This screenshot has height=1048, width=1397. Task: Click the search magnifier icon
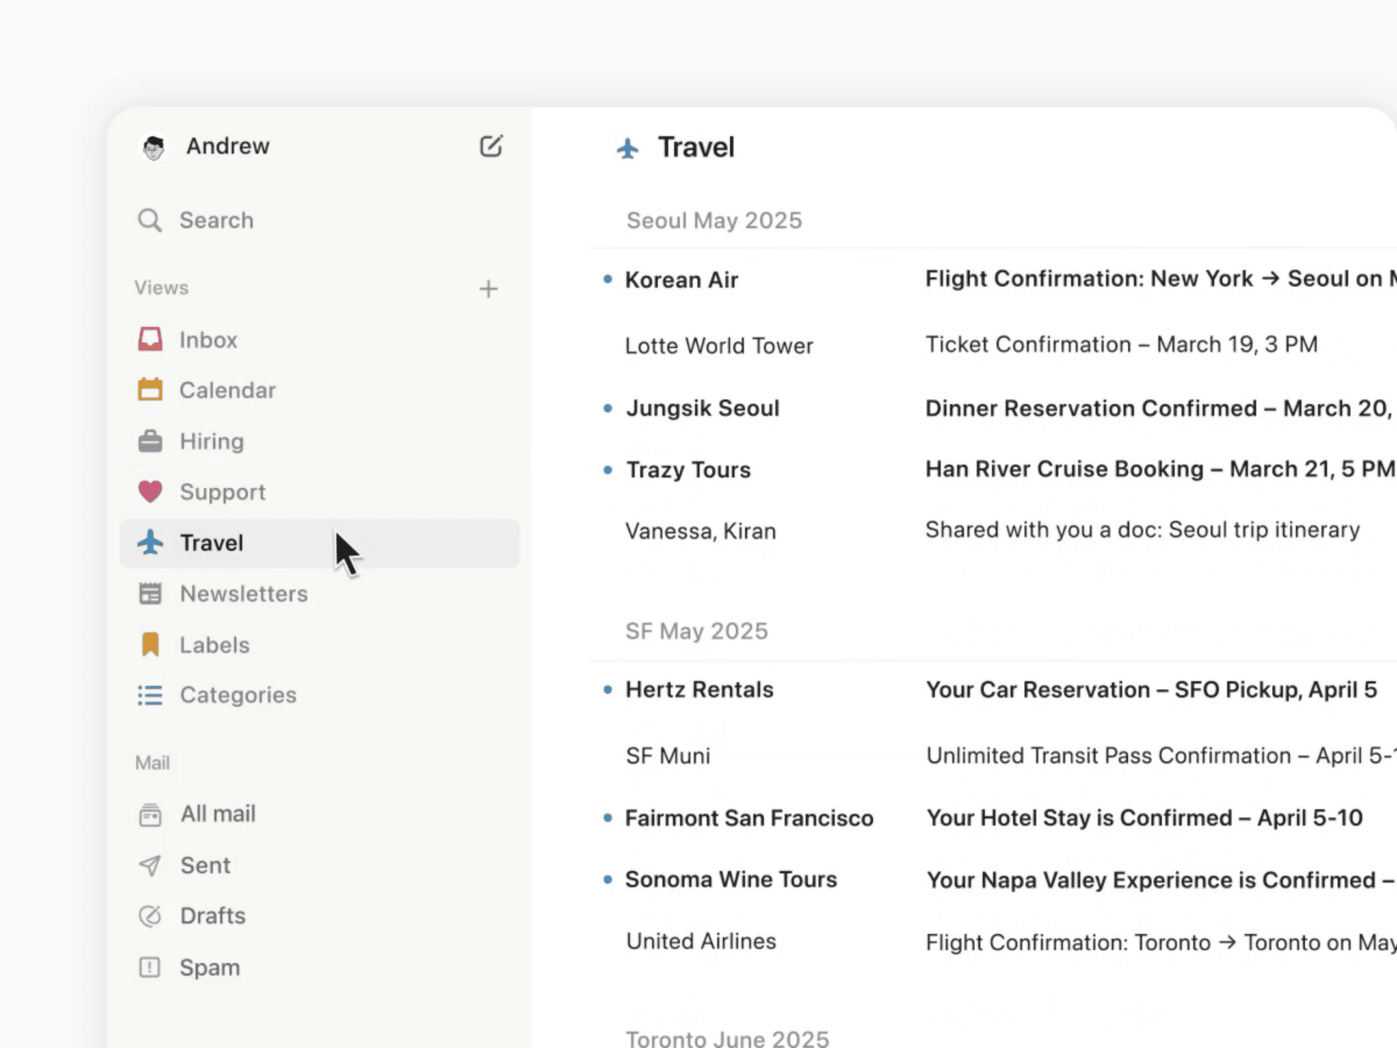point(150,220)
